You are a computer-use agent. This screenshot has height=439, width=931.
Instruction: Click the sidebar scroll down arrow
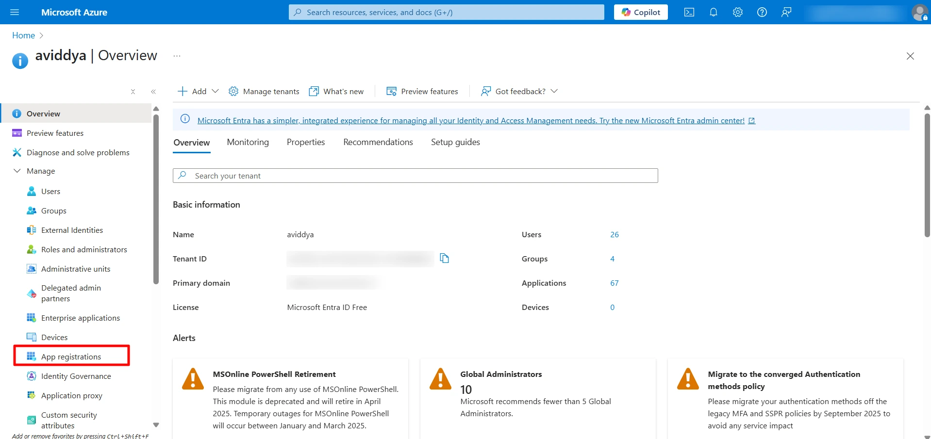point(156,425)
